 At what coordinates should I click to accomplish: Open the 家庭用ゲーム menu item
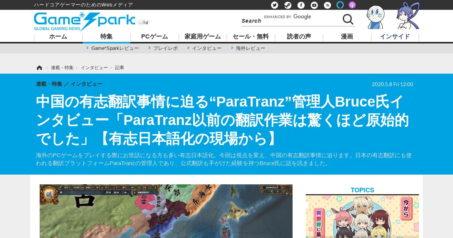click(x=203, y=37)
